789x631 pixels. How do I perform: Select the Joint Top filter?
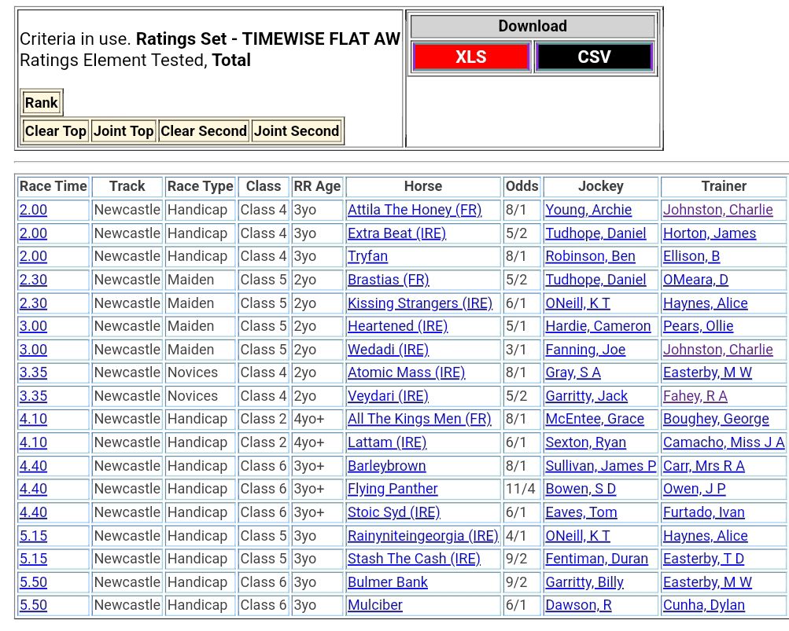(x=124, y=131)
